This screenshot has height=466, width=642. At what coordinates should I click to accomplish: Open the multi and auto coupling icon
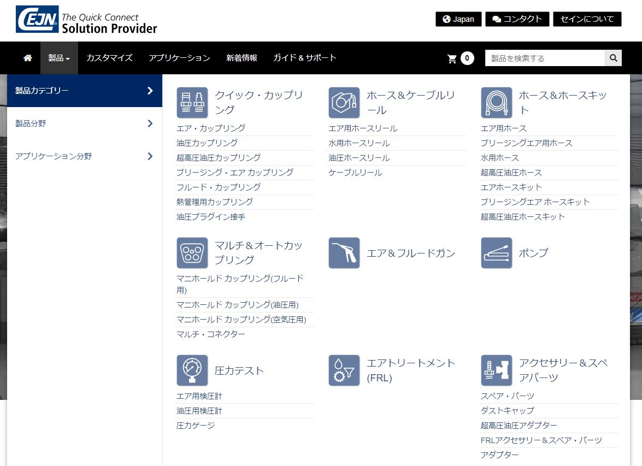click(x=192, y=253)
